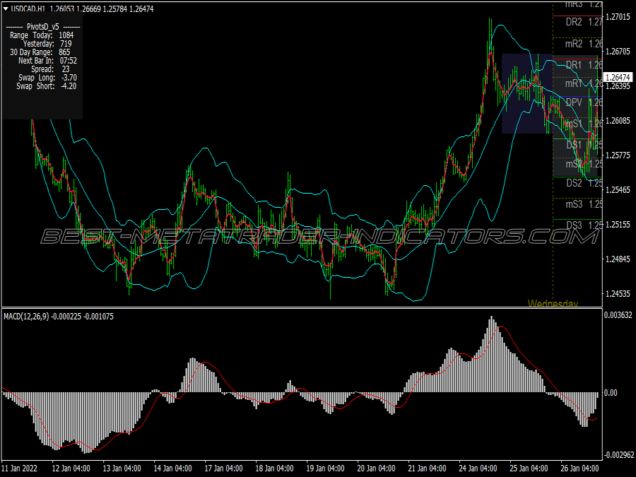
Task: Click the 17 Jan 04:00 time axis label
Action: [x=224, y=469]
